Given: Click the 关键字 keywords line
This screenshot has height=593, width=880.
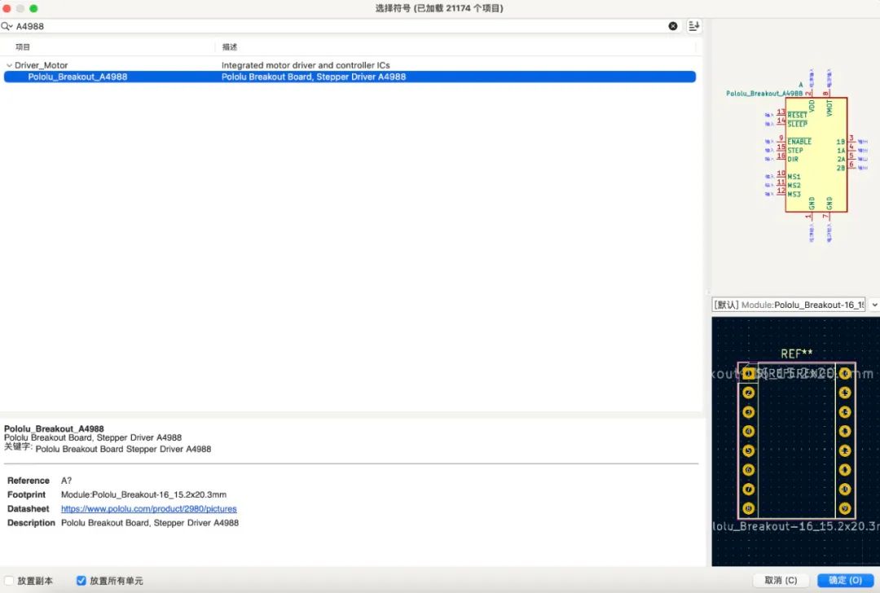Looking at the screenshot, I should point(108,448).
